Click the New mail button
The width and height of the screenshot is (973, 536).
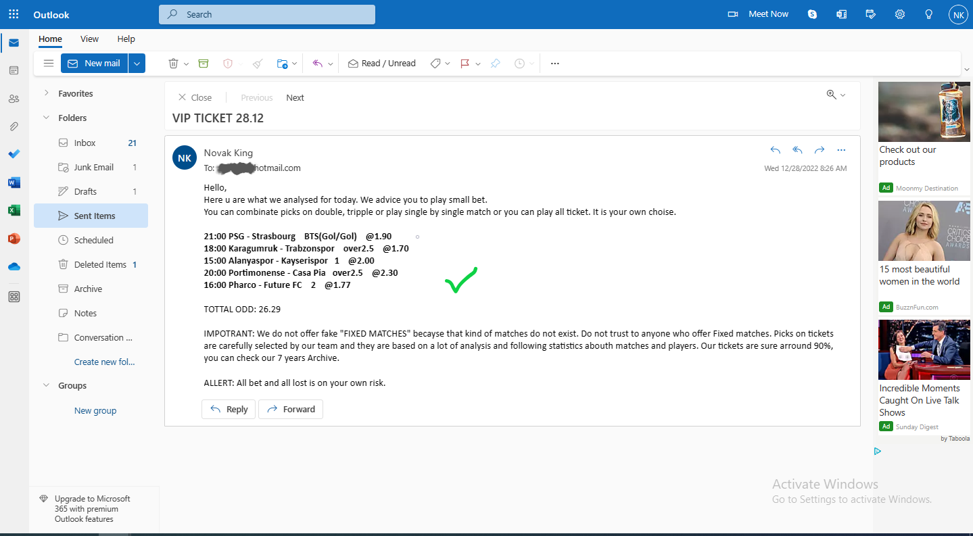(94, 63)
